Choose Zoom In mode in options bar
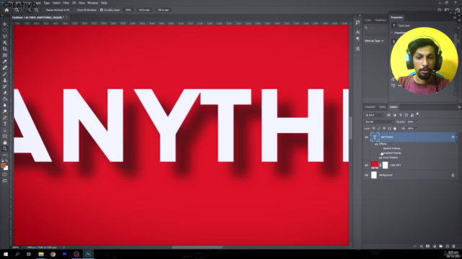This screenshot has width=462, height=259. coord(30,10)
